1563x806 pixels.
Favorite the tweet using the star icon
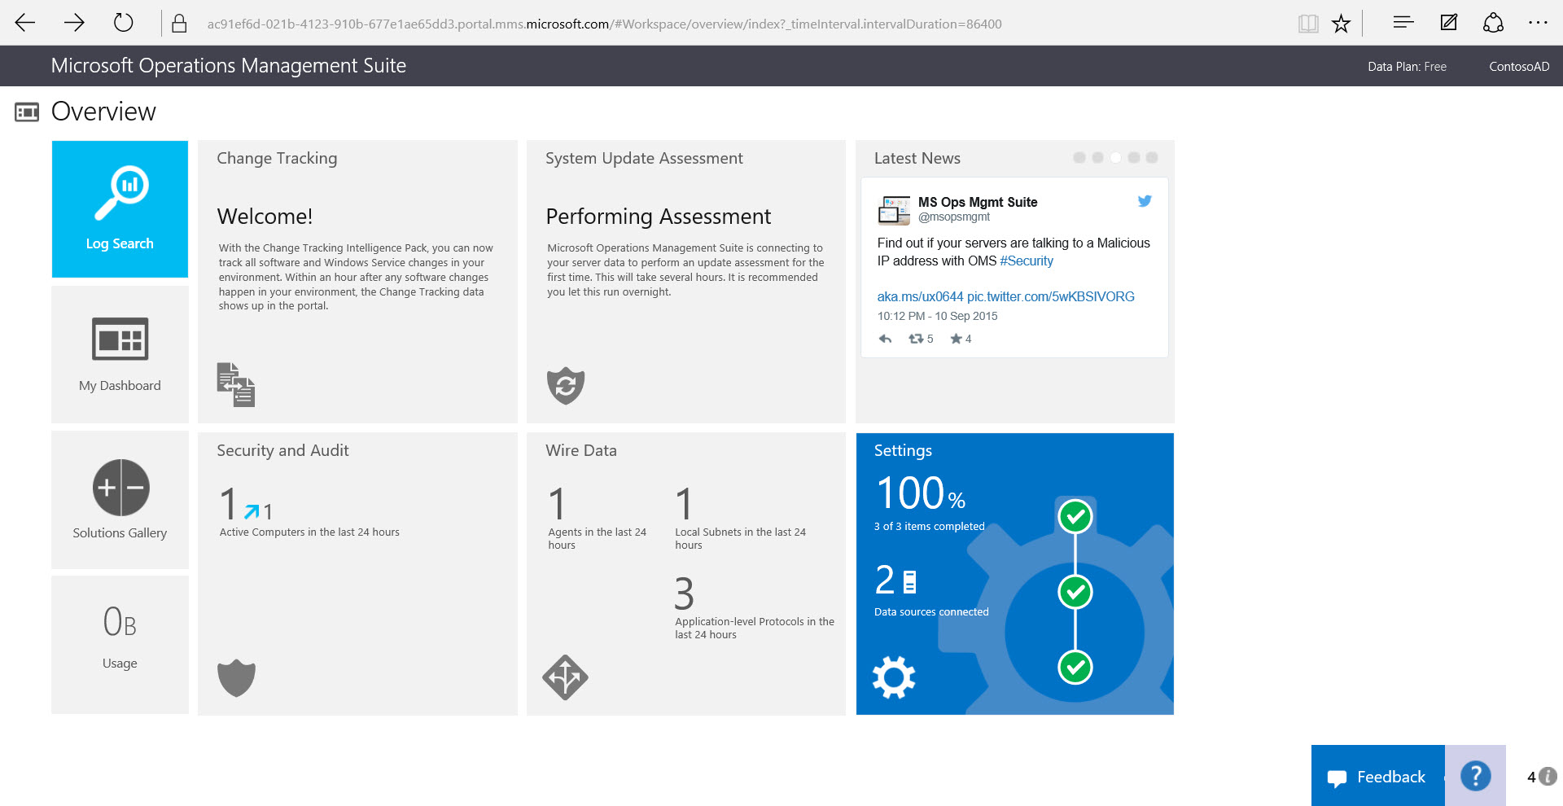[957, 339]
